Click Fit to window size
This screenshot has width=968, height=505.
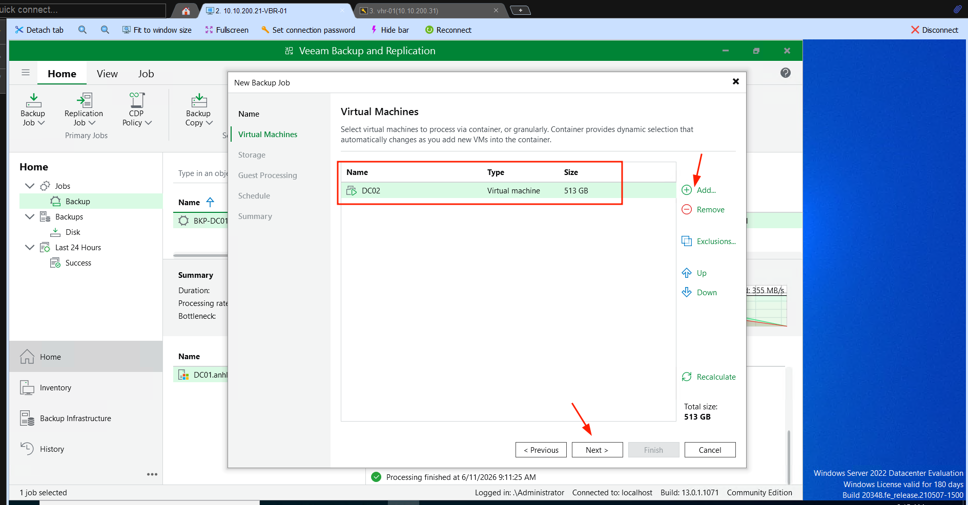coord(157,30)
